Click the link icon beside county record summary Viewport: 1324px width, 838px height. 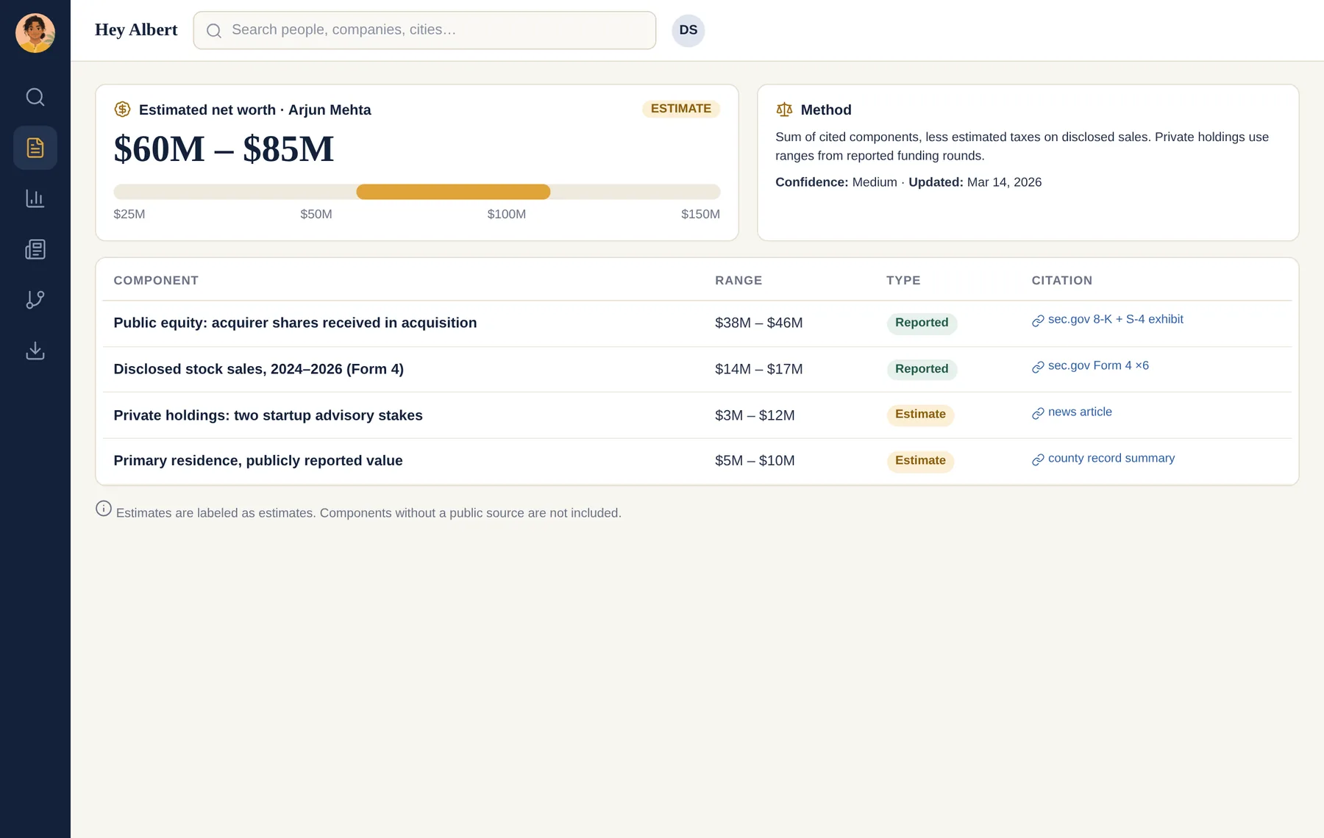[x=1038, y=459]
